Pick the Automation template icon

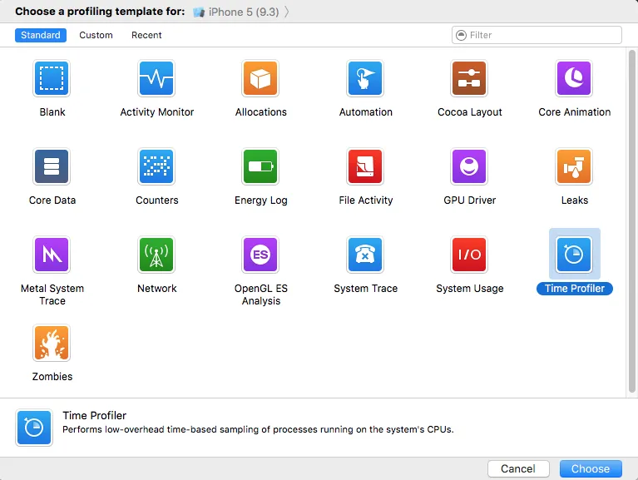pos(365,78)
